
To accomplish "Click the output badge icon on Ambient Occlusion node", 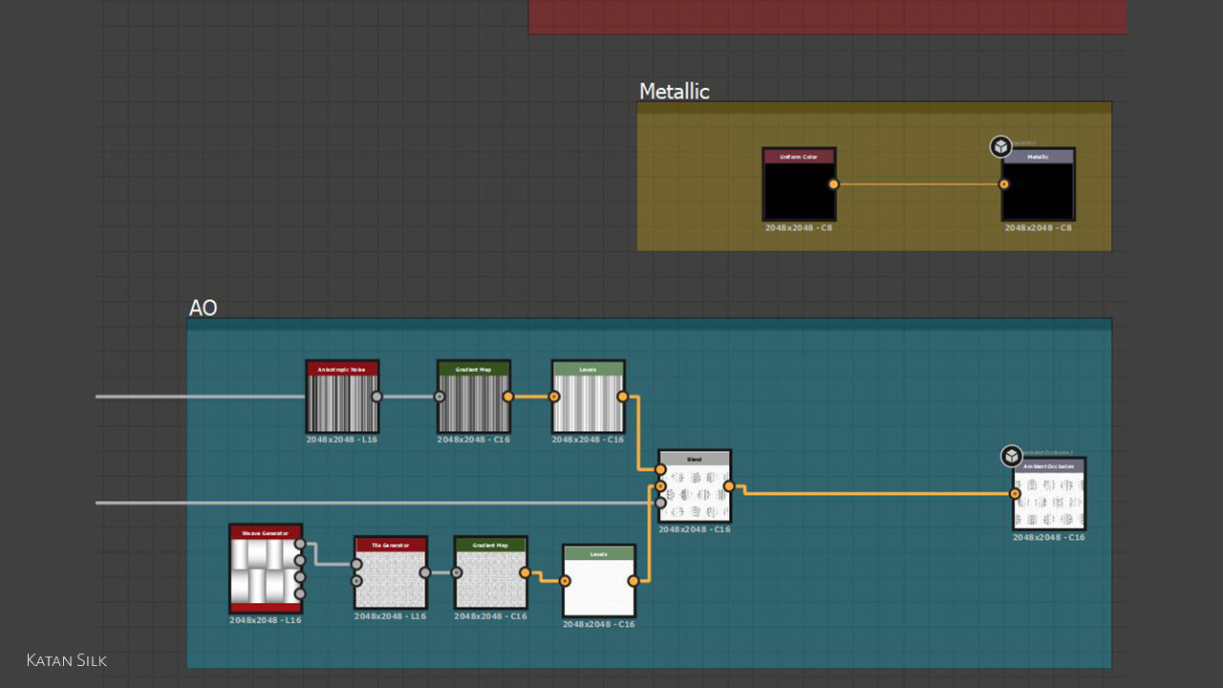I will point(1012,456).
